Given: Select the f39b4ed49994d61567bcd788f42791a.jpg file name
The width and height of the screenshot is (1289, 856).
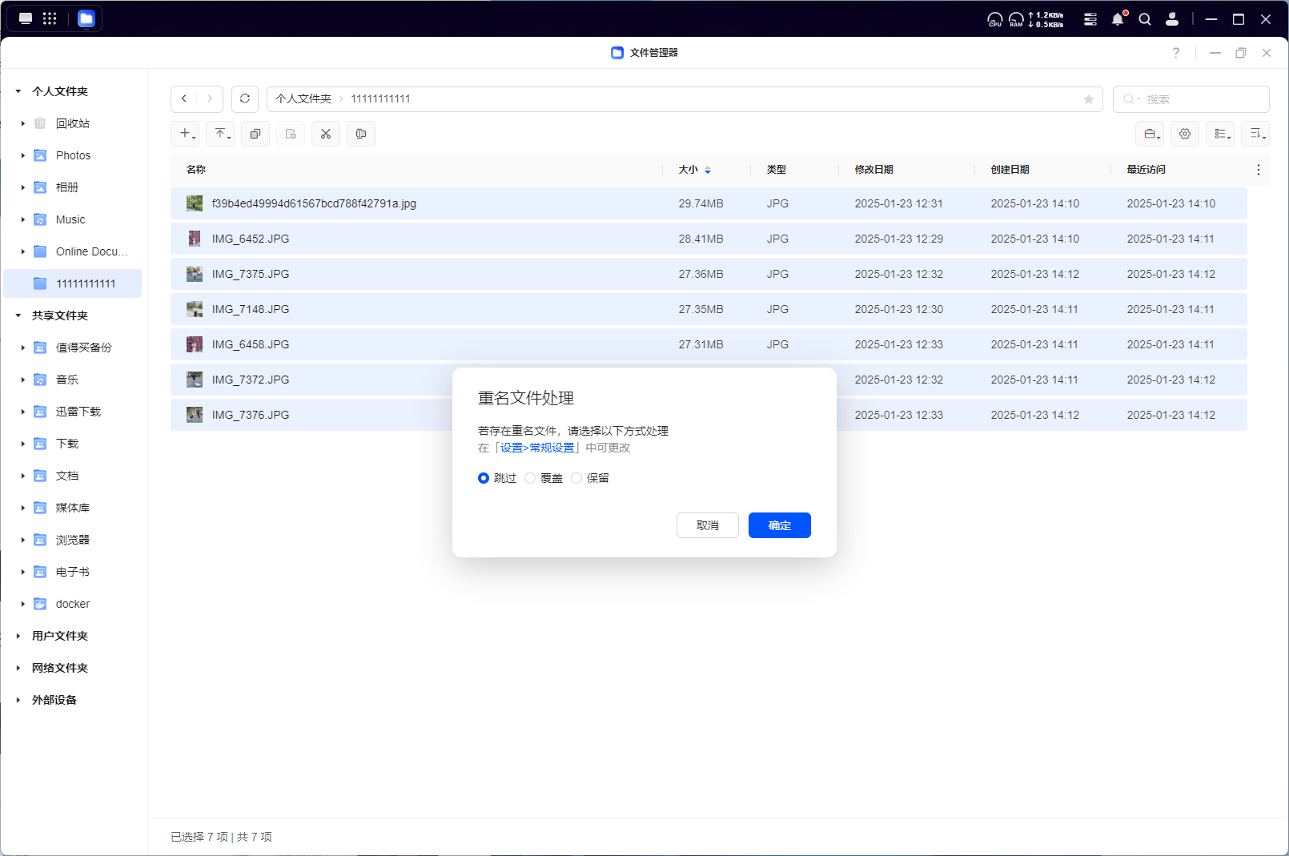Looking at the screenshot, I should [314, 203].
